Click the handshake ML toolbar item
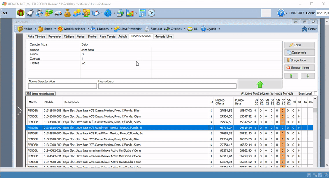This screenshot has height=178, width=329. [x=192, y=29]
